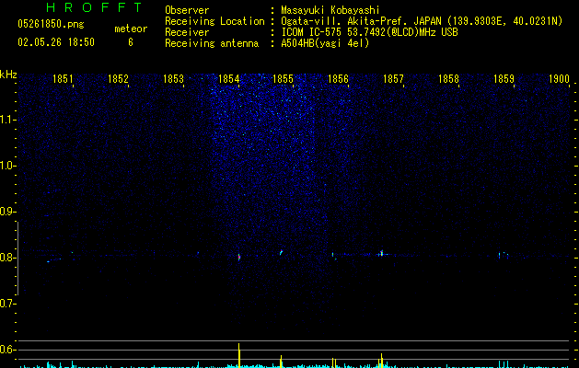Viewport: 579px width, 368px height.
Task: Click the timestamp 02.05.26 18:50
Action: (56, 42)
